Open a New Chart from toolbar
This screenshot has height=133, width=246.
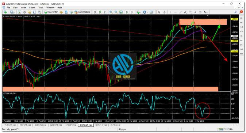[5, 12]
